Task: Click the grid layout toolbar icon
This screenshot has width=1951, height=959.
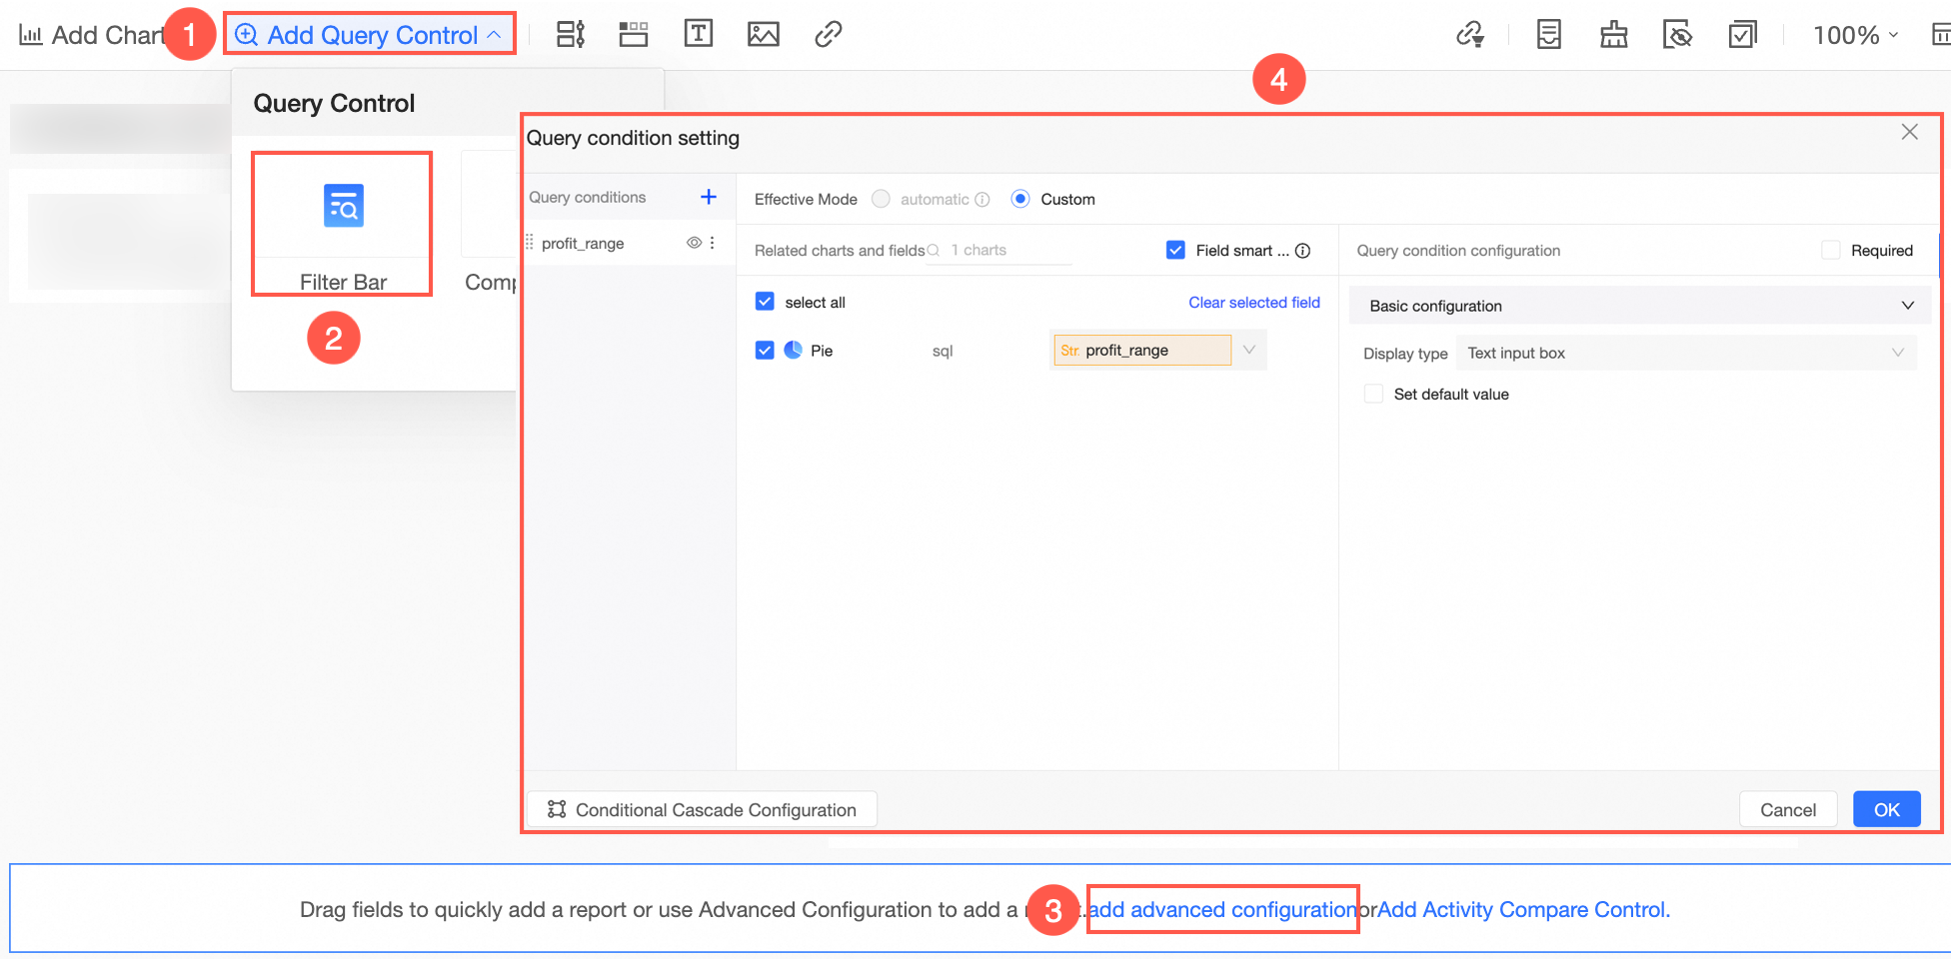Action: coord(634,35)
